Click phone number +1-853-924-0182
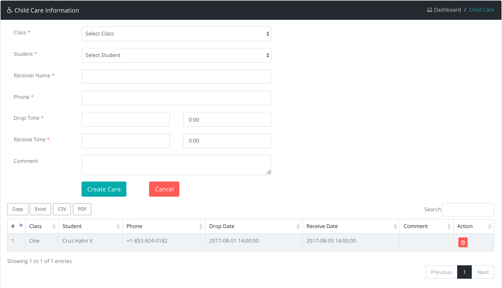502x288 pixels. (147, 241)
